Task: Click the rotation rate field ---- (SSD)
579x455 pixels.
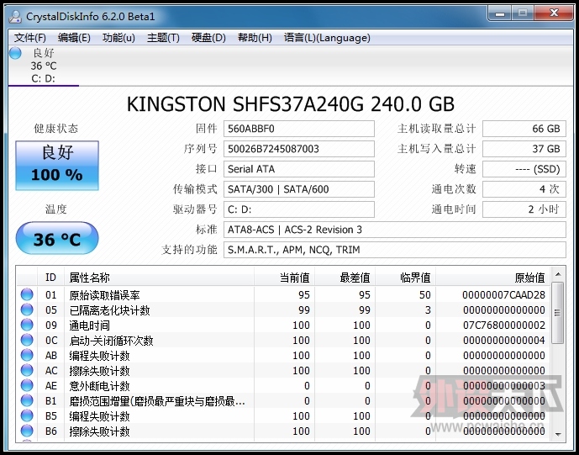Action: click(x=524, y=169)
